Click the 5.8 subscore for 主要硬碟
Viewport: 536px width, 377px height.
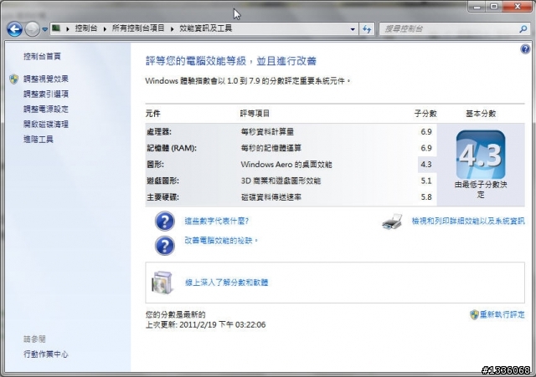click(426, 197)
